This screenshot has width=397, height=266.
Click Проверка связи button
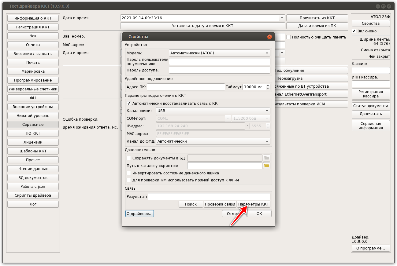(220, 204)
